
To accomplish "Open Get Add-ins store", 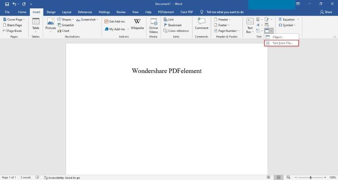I will [x=115, y=22].
